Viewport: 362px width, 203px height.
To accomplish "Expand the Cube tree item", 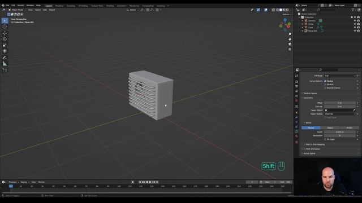I will tap(303, 28).
